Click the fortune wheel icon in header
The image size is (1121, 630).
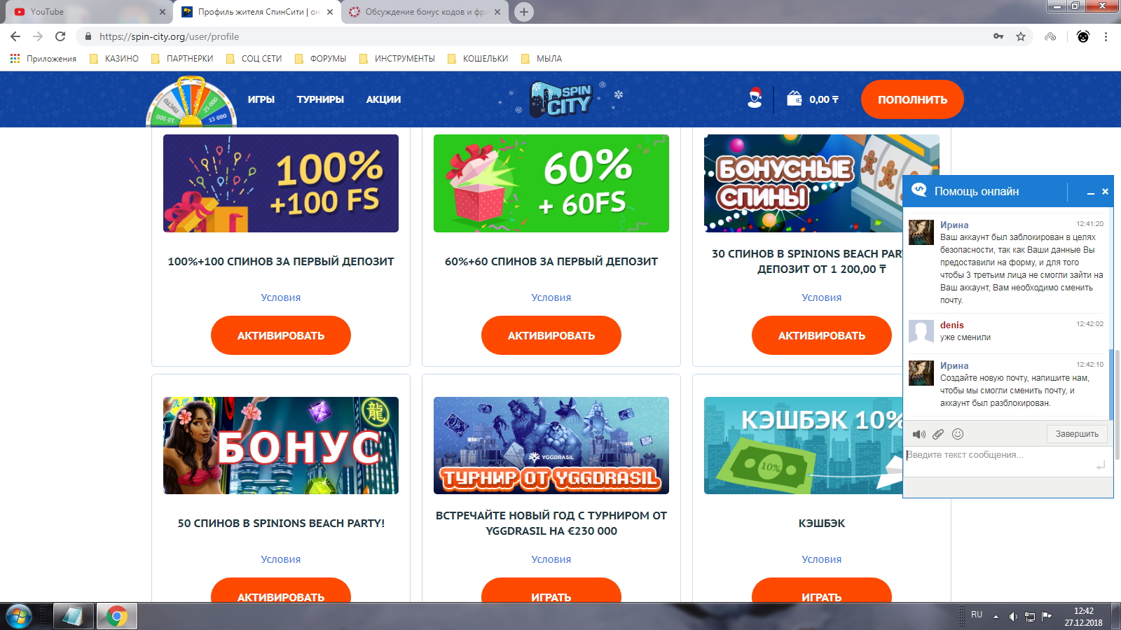191,102
